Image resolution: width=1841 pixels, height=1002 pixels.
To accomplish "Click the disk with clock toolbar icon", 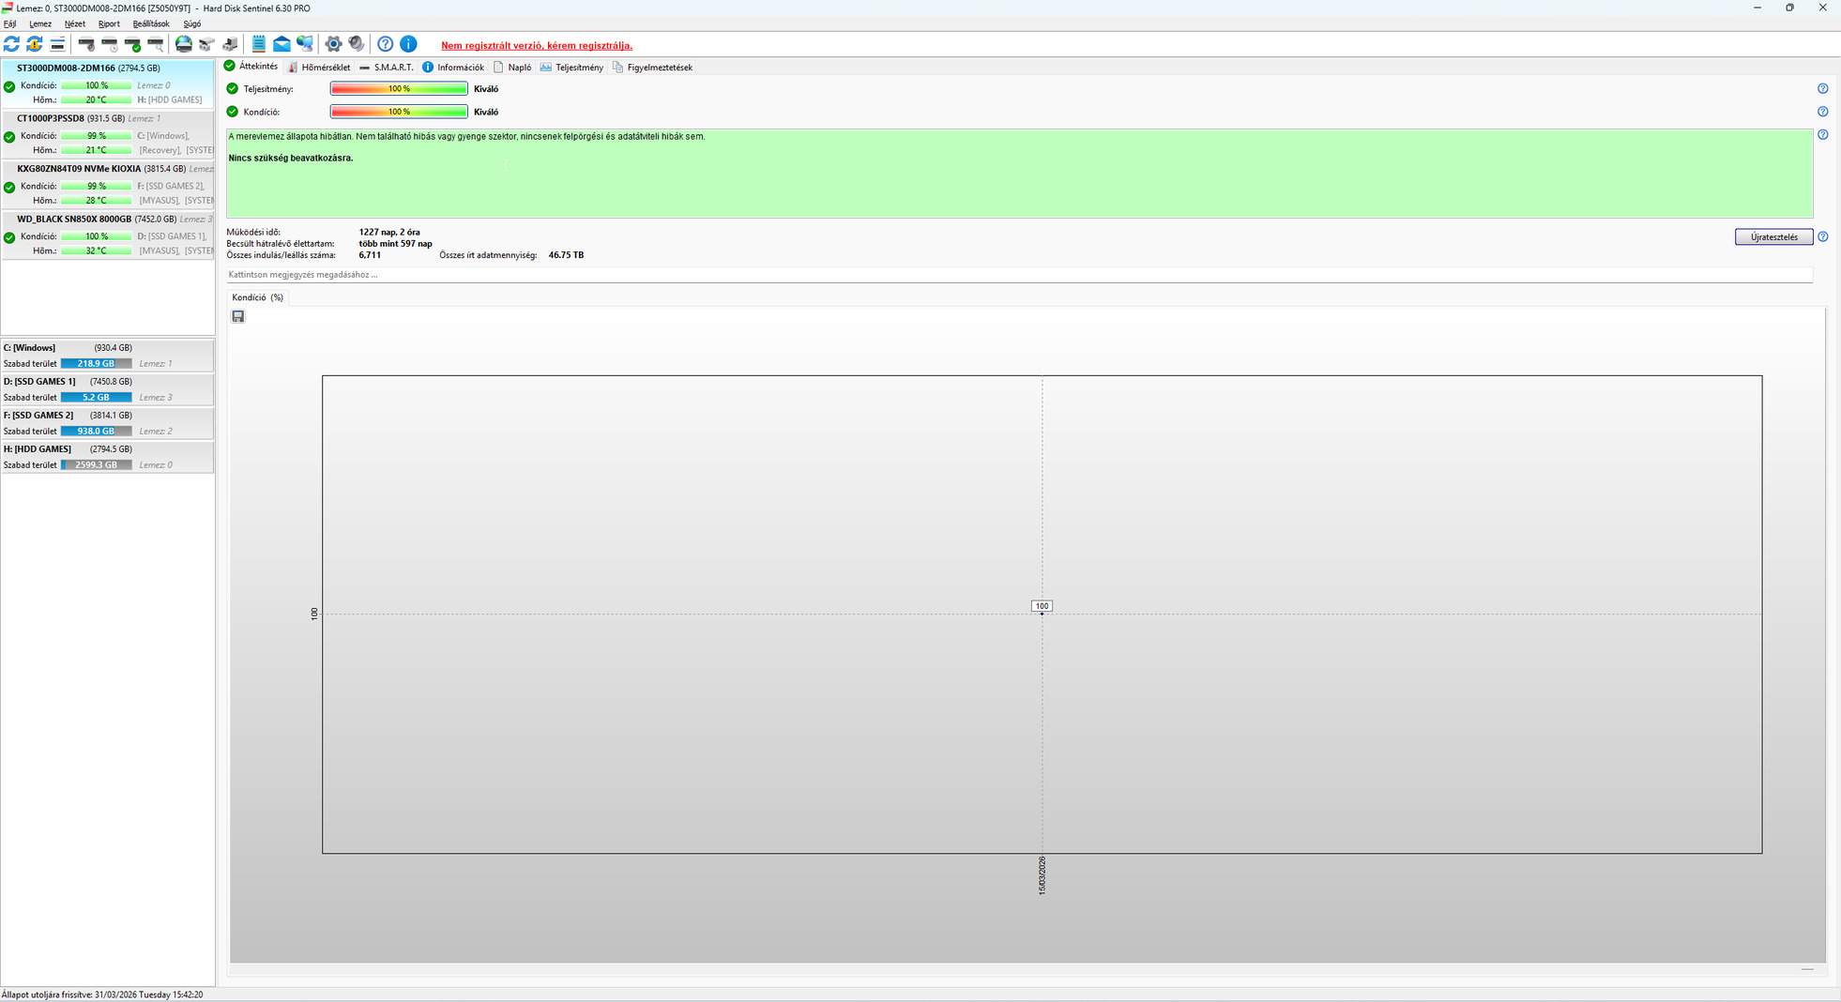I will [110, 44].
